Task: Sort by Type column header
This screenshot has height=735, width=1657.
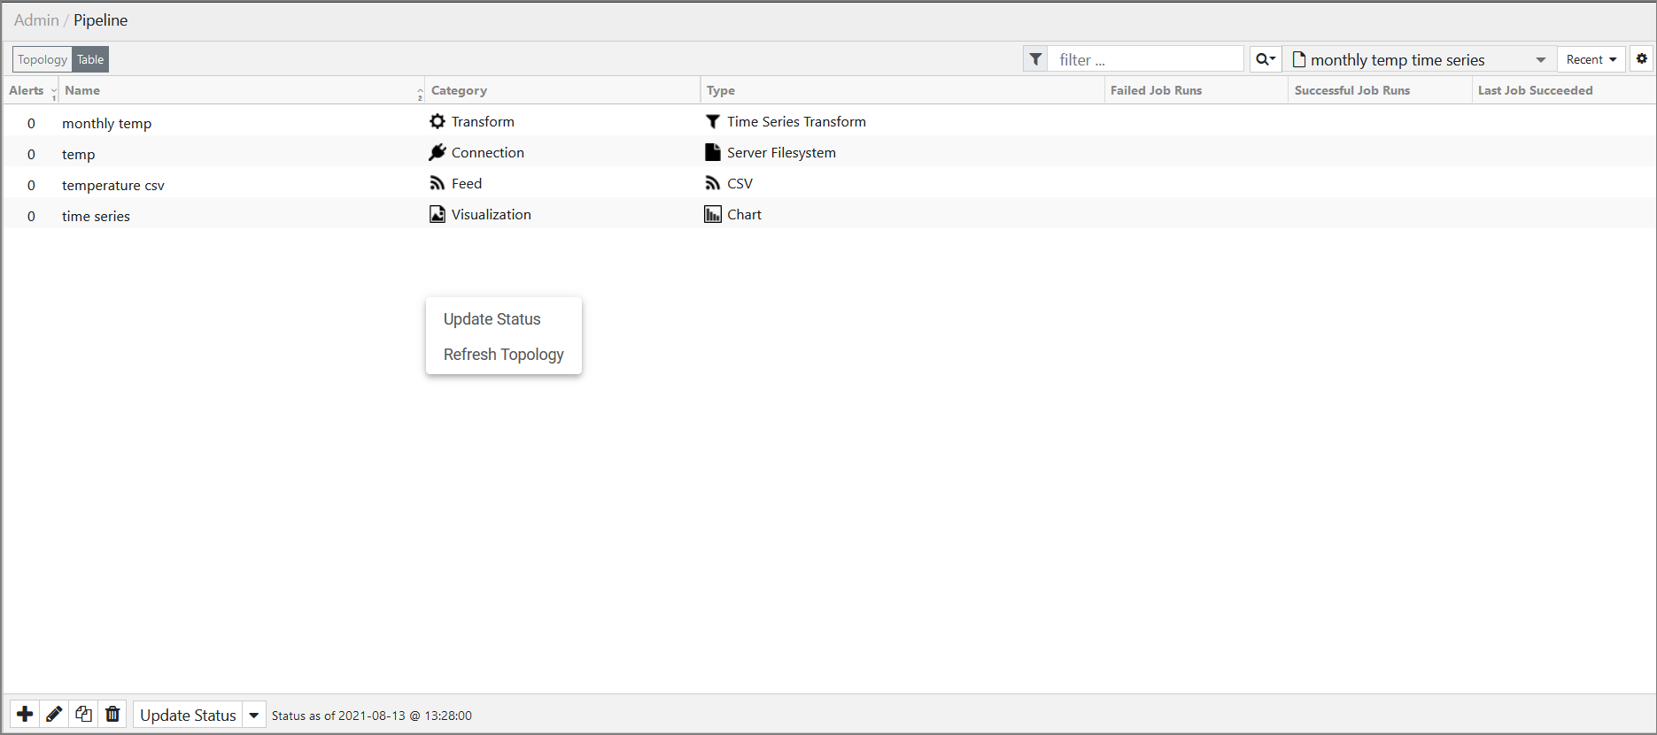Action: point(721,90)
